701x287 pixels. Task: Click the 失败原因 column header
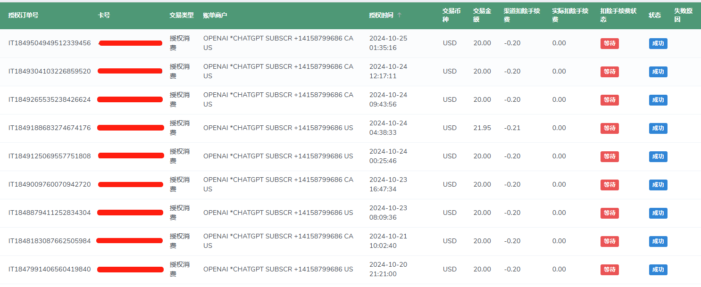coord(683,15)
